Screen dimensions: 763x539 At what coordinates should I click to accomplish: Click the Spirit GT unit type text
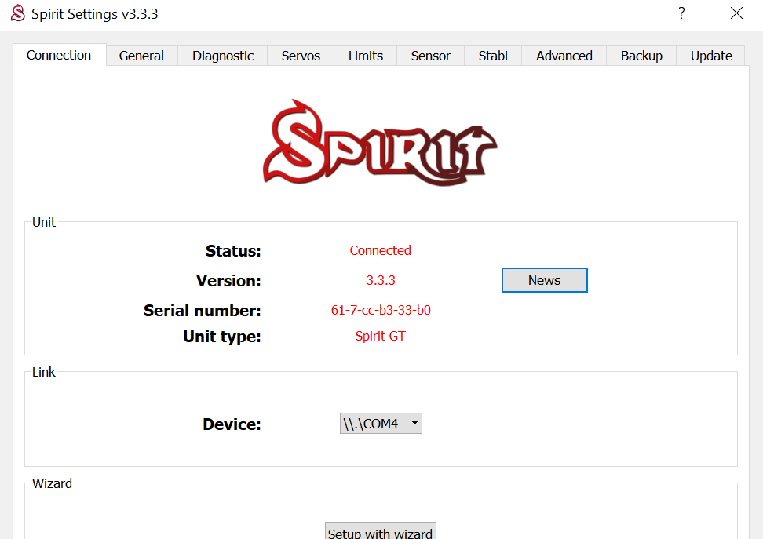381,336
